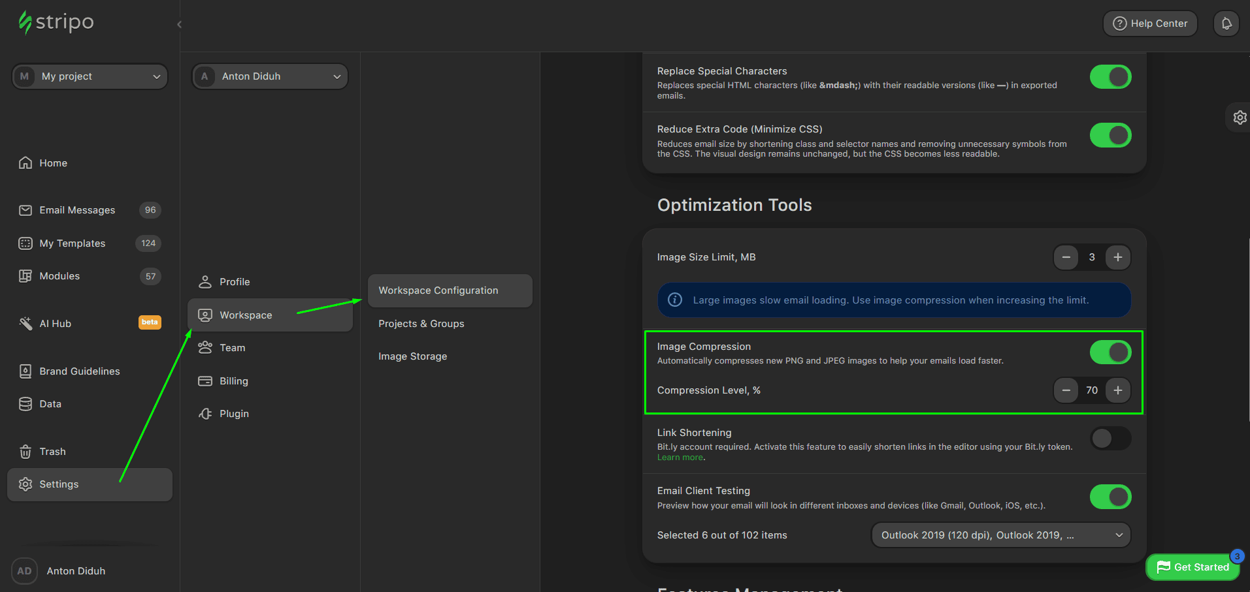Collapse the sidebar with the chevron arrow
1250x592 pixels.
179,25
